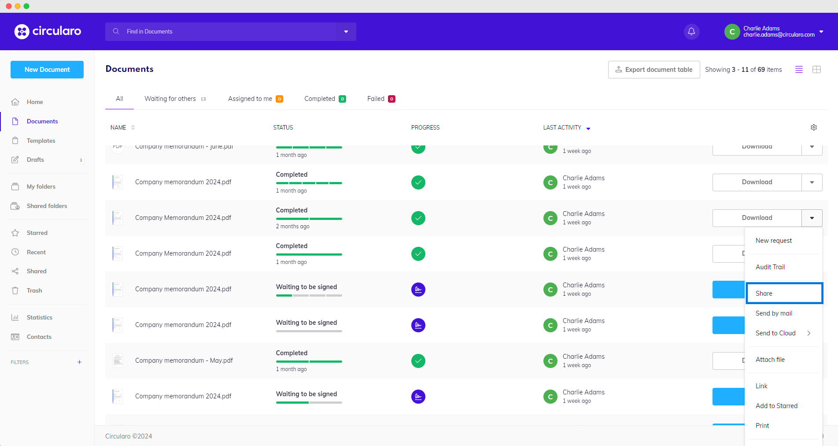Screen dimensions: 838x446
Task: Click progress bar of Company memorandum - May.pdf
Action: pyautogui.click(x=309, y=361)
